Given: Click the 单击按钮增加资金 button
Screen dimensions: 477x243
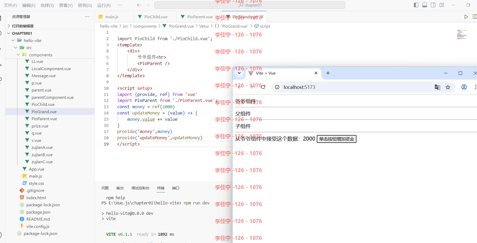Looking at the screenshot, I should click(337, 139).
